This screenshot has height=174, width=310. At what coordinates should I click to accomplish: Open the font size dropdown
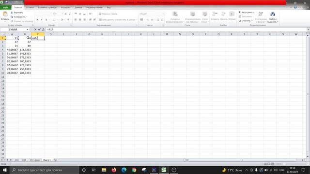62,14
